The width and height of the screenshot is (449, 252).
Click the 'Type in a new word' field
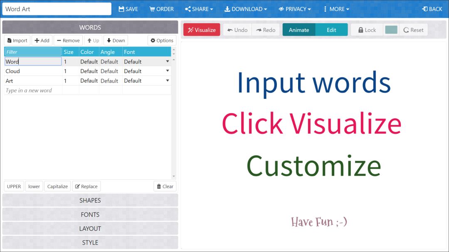33,91
